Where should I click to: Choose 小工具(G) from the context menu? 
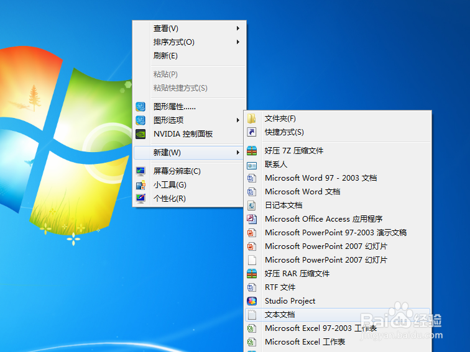pyautogui.click(x=189, y=185)
